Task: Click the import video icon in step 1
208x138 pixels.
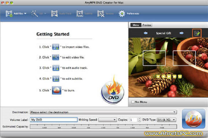Action: point(55,47)
